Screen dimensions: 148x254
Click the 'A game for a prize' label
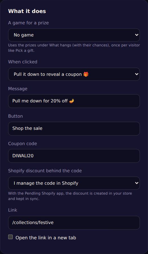click(x=28, y=23)
